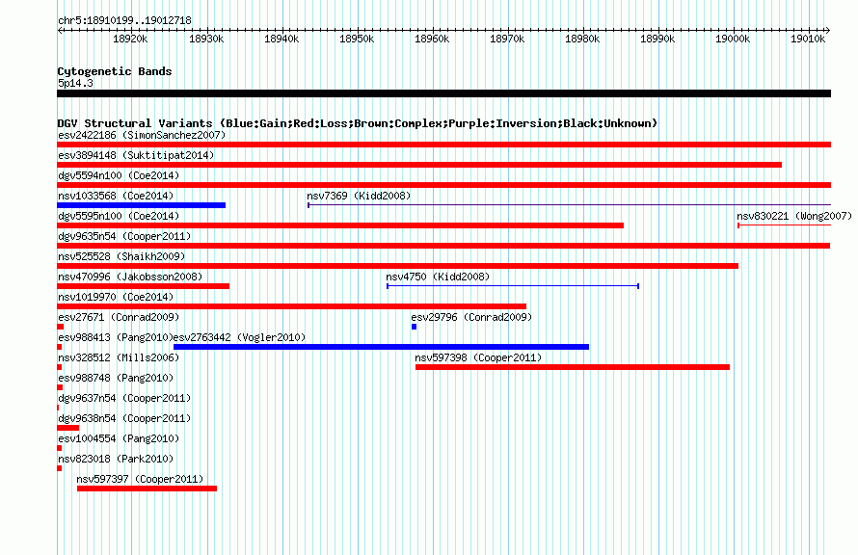
Task: Click the 18980k ruler tick label
Action: tap(582, 39)
